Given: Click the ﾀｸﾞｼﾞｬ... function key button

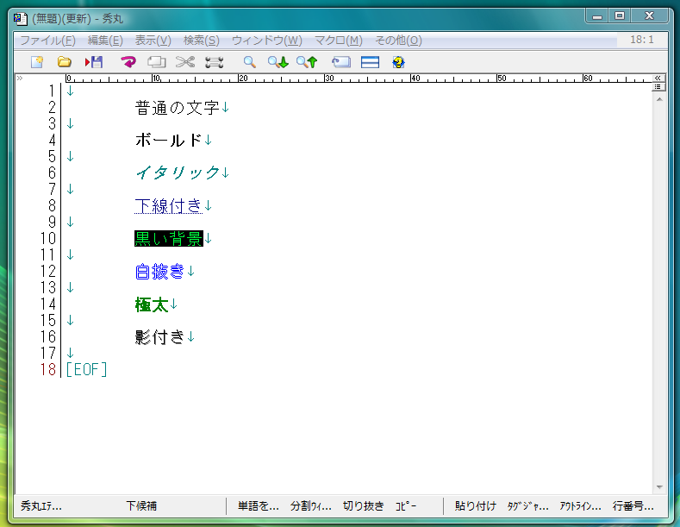Looking at the screenshot, I should pyautogui.click(x=527, y=505).
